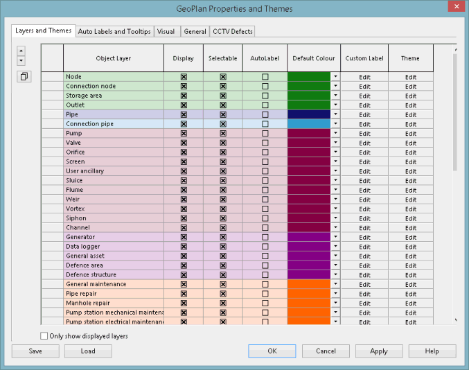Enable AutoLabel for Manhole repair
469x370 pixels.
(x=265, y=303)
